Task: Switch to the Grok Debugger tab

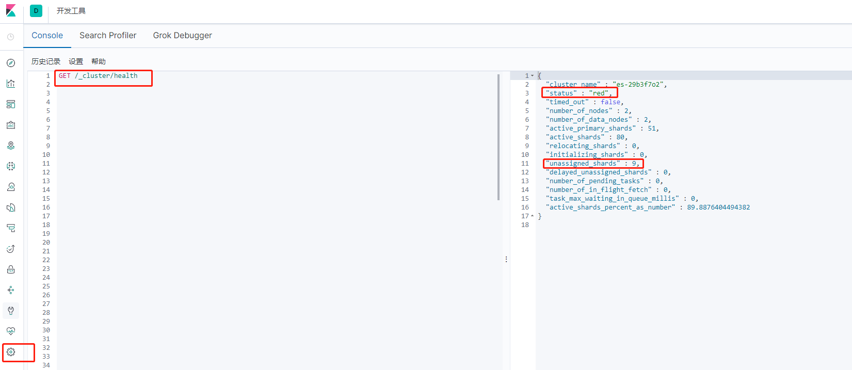Action: [x=182, y=36]
